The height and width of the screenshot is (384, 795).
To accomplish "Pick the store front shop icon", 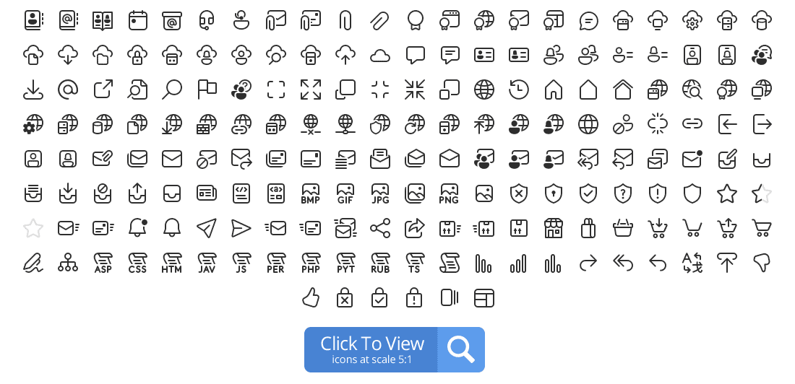I will 554,229.
